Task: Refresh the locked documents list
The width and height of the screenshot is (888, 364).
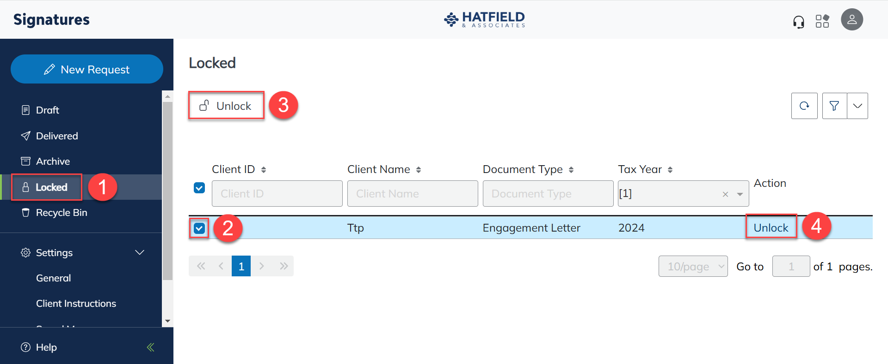Action: click(804, 106)
